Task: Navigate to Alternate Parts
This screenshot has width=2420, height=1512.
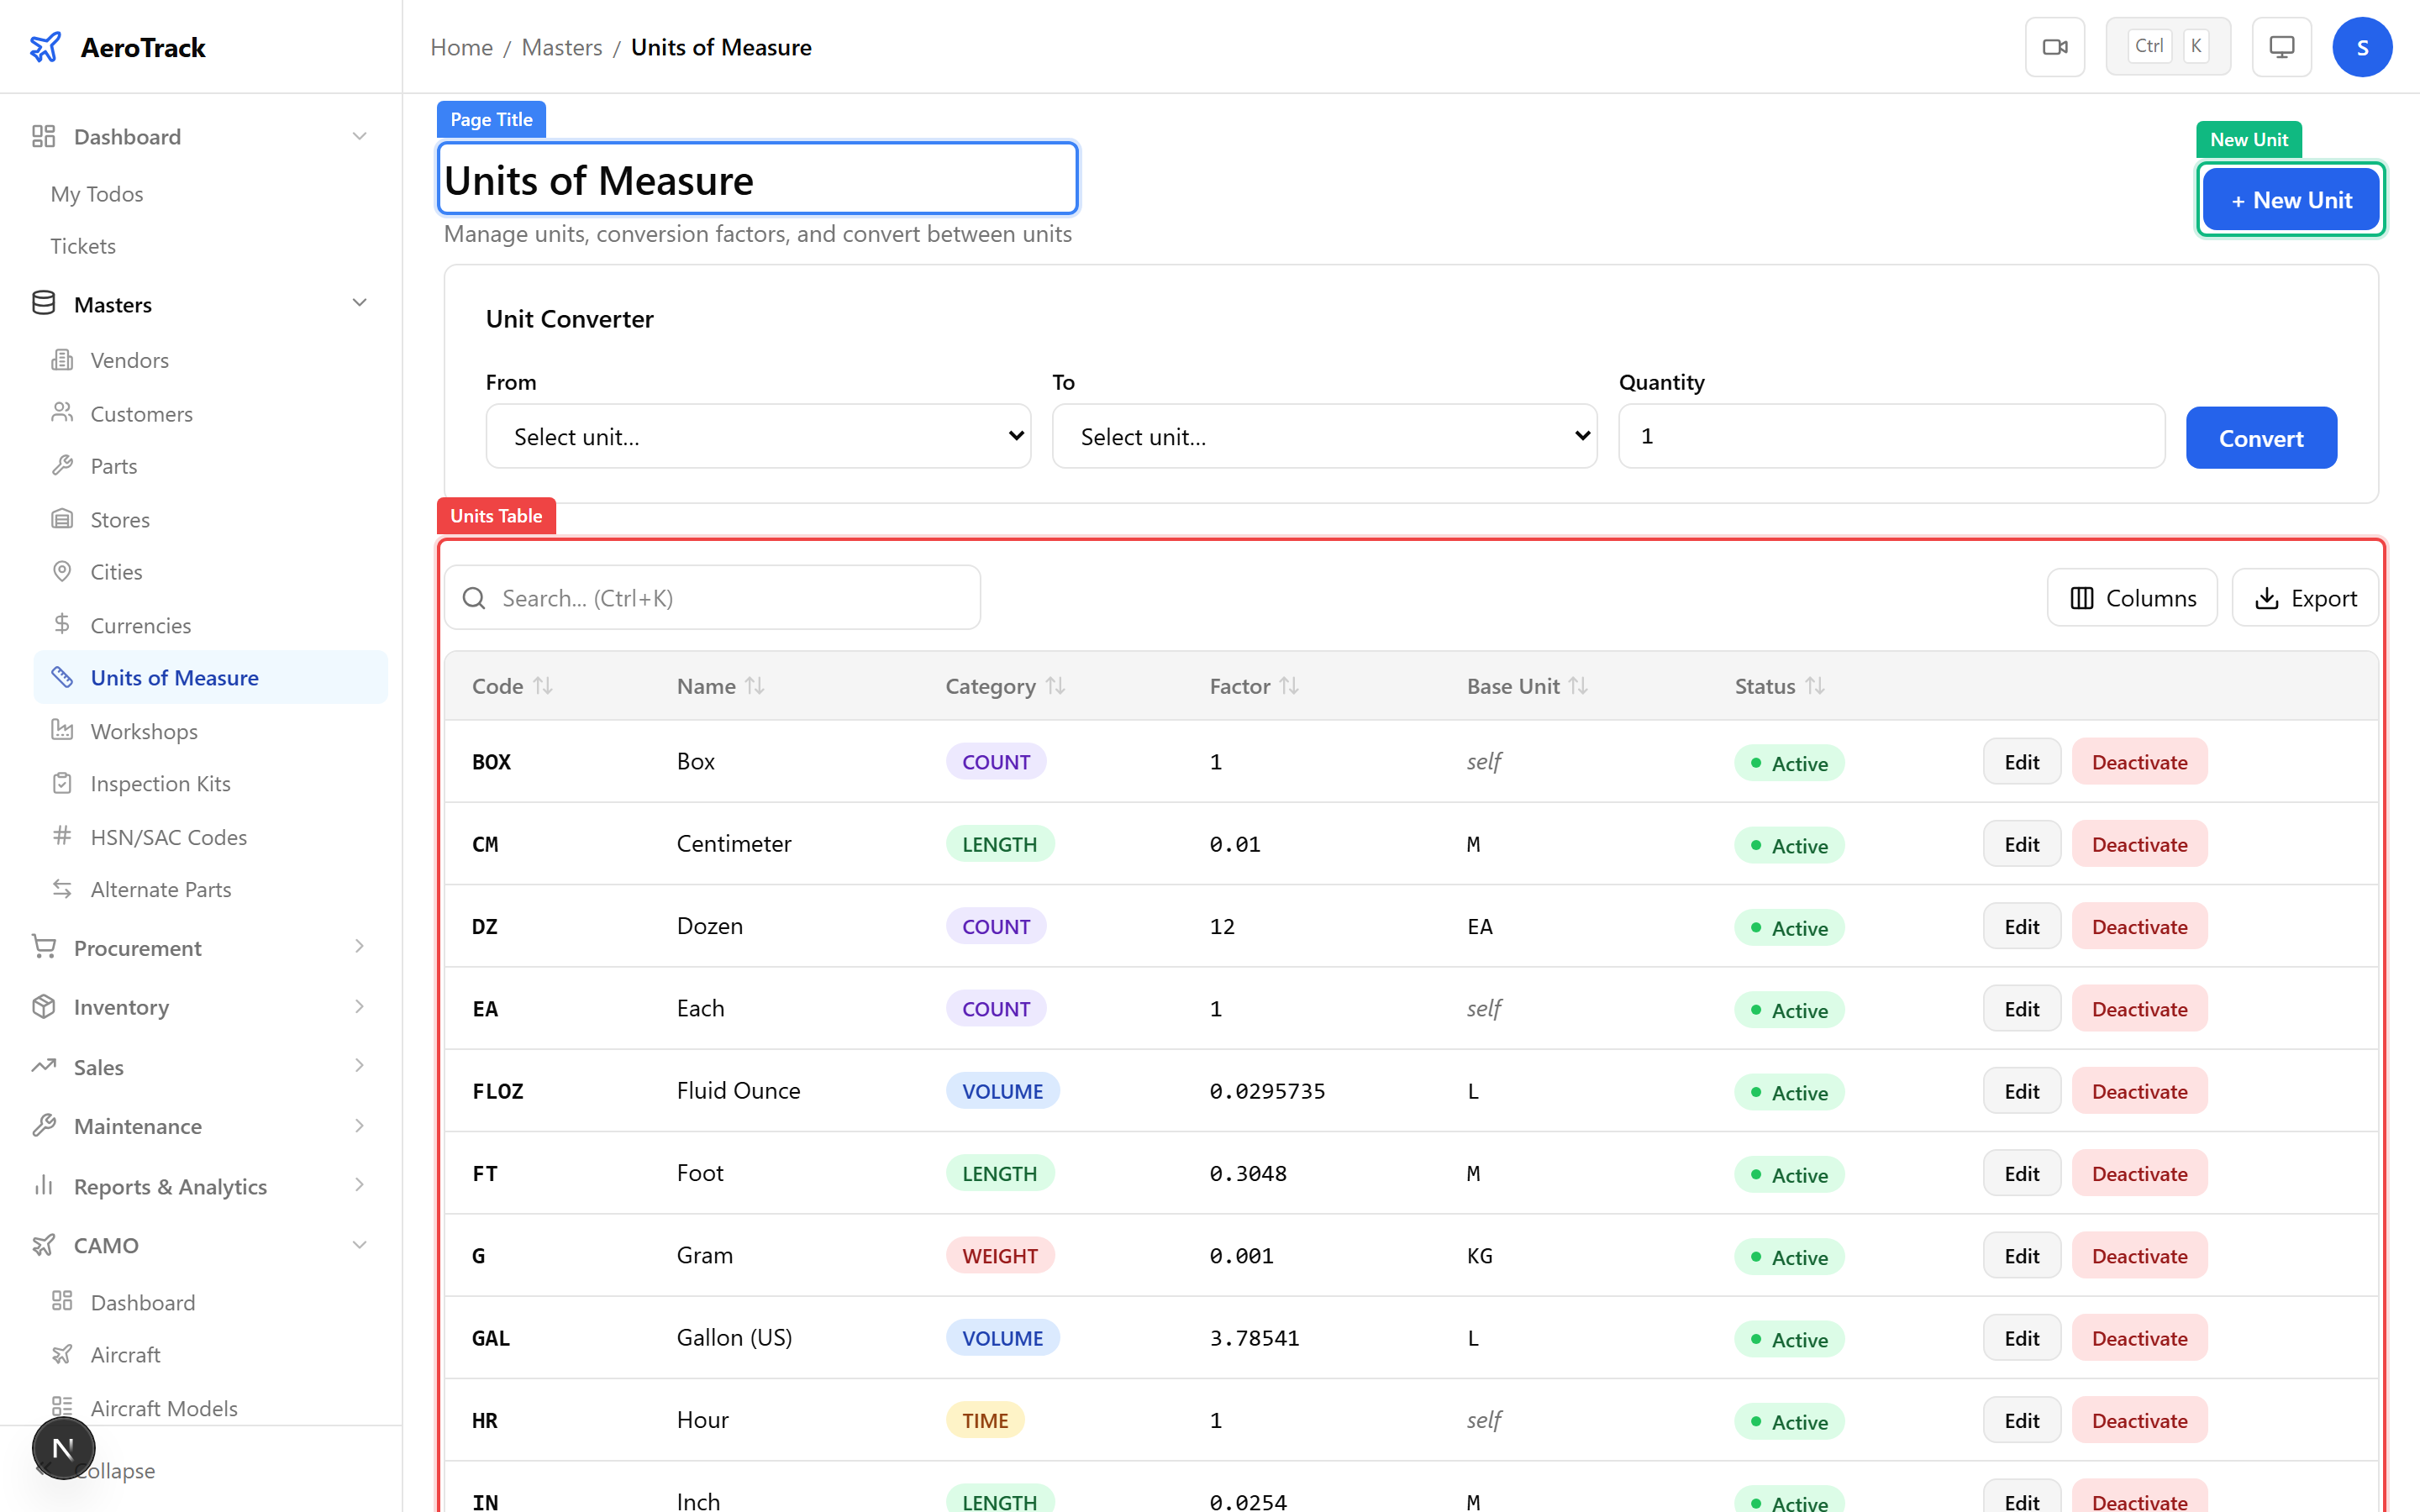Action: [162, 889]
